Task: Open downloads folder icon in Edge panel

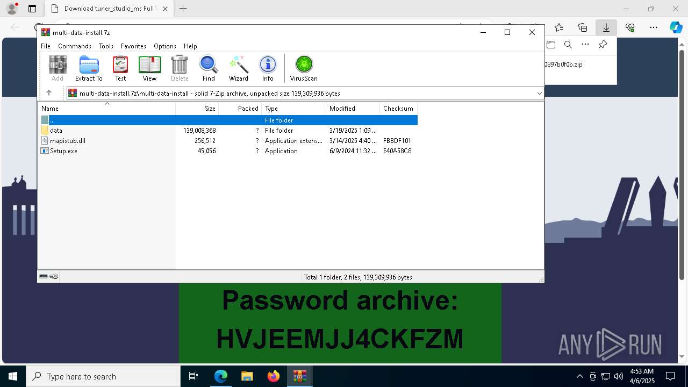Action: [x=550, y=45]
